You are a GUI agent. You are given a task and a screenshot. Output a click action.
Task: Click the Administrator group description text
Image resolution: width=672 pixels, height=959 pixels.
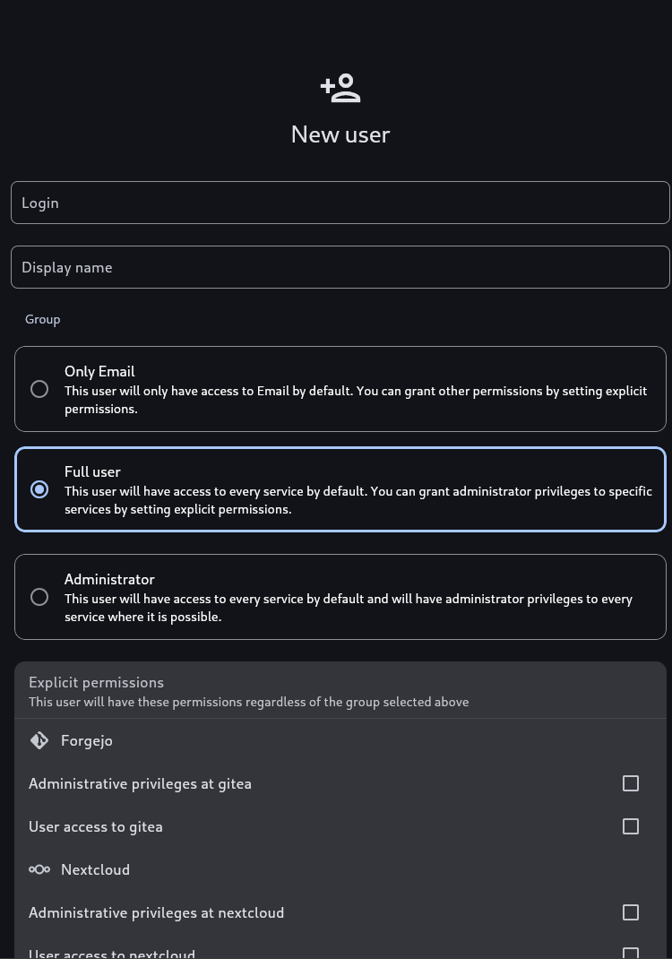pyautogui.click(x=349, y=608)
